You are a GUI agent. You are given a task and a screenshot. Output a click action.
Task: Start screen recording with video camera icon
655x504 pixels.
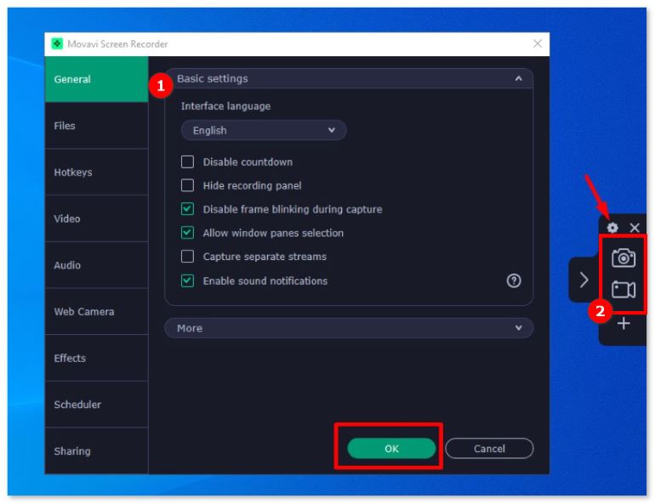[x=624, y=289]
